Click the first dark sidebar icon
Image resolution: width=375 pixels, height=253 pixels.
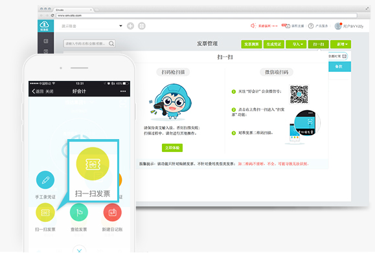click(x=46, y=41)
